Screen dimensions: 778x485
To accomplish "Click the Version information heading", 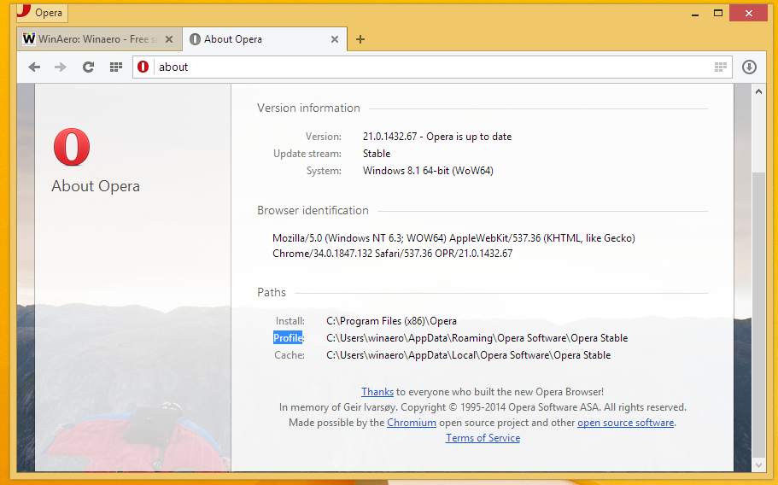I will pyautogui.click(x=308, y=108).
